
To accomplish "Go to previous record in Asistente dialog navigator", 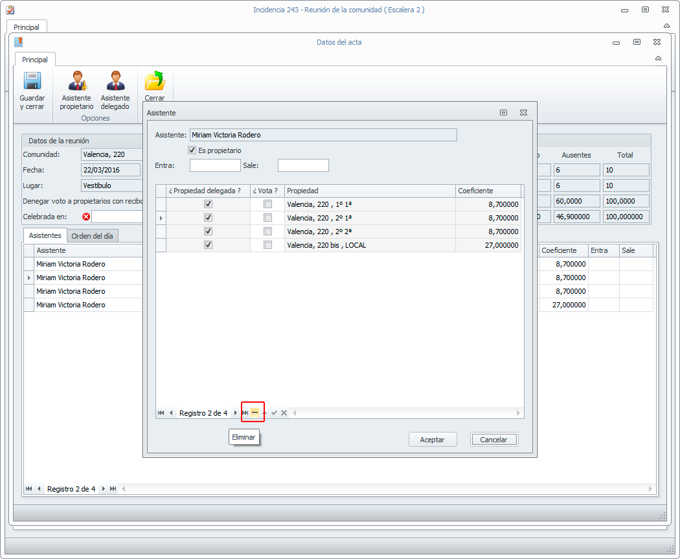I will point(171,412).
